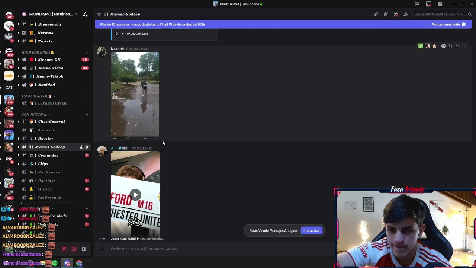Forward Nashhh's message with forward arrow
This screenshot has height=268, width=476.
(x=457, y=46)
